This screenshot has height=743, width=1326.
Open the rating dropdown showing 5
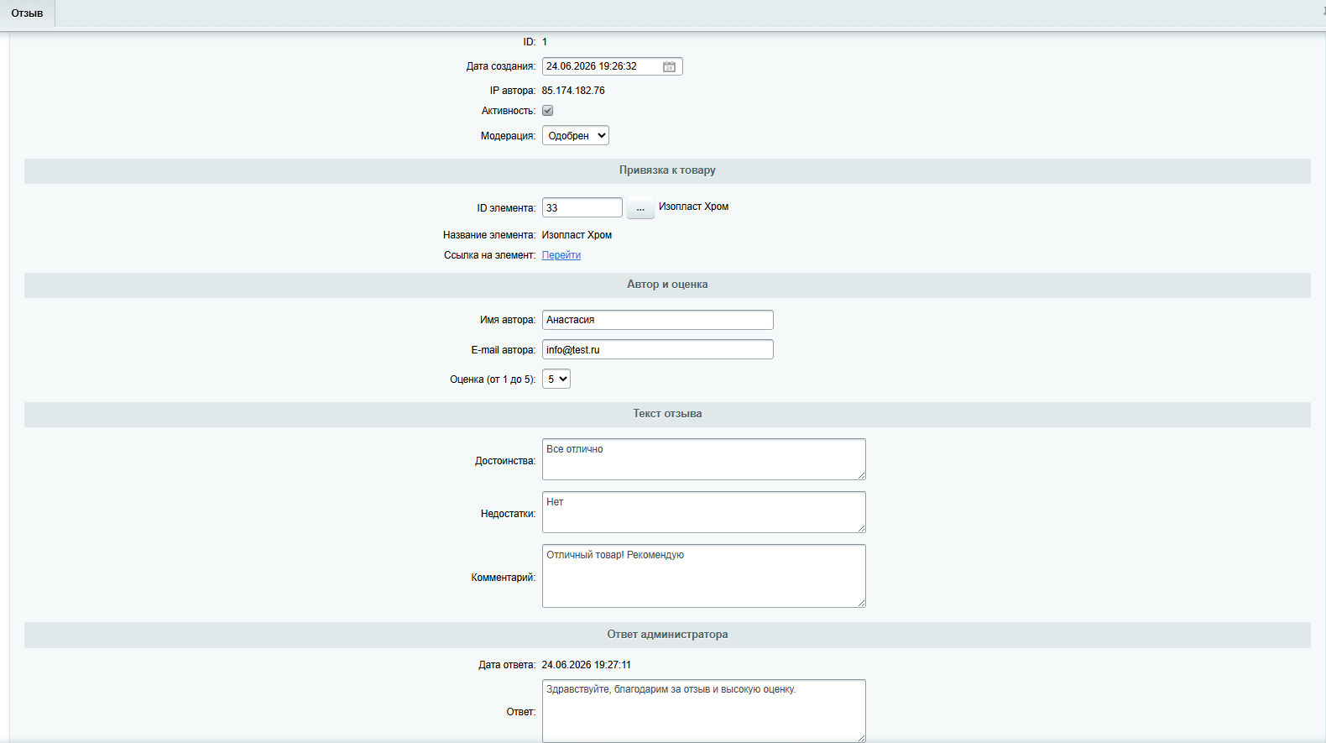(556, 379)
